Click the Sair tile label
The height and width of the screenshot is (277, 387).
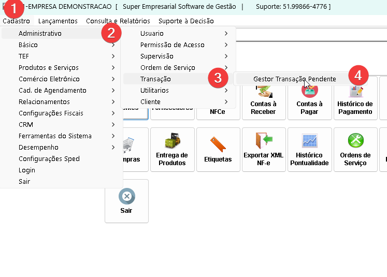pos(126,210)
